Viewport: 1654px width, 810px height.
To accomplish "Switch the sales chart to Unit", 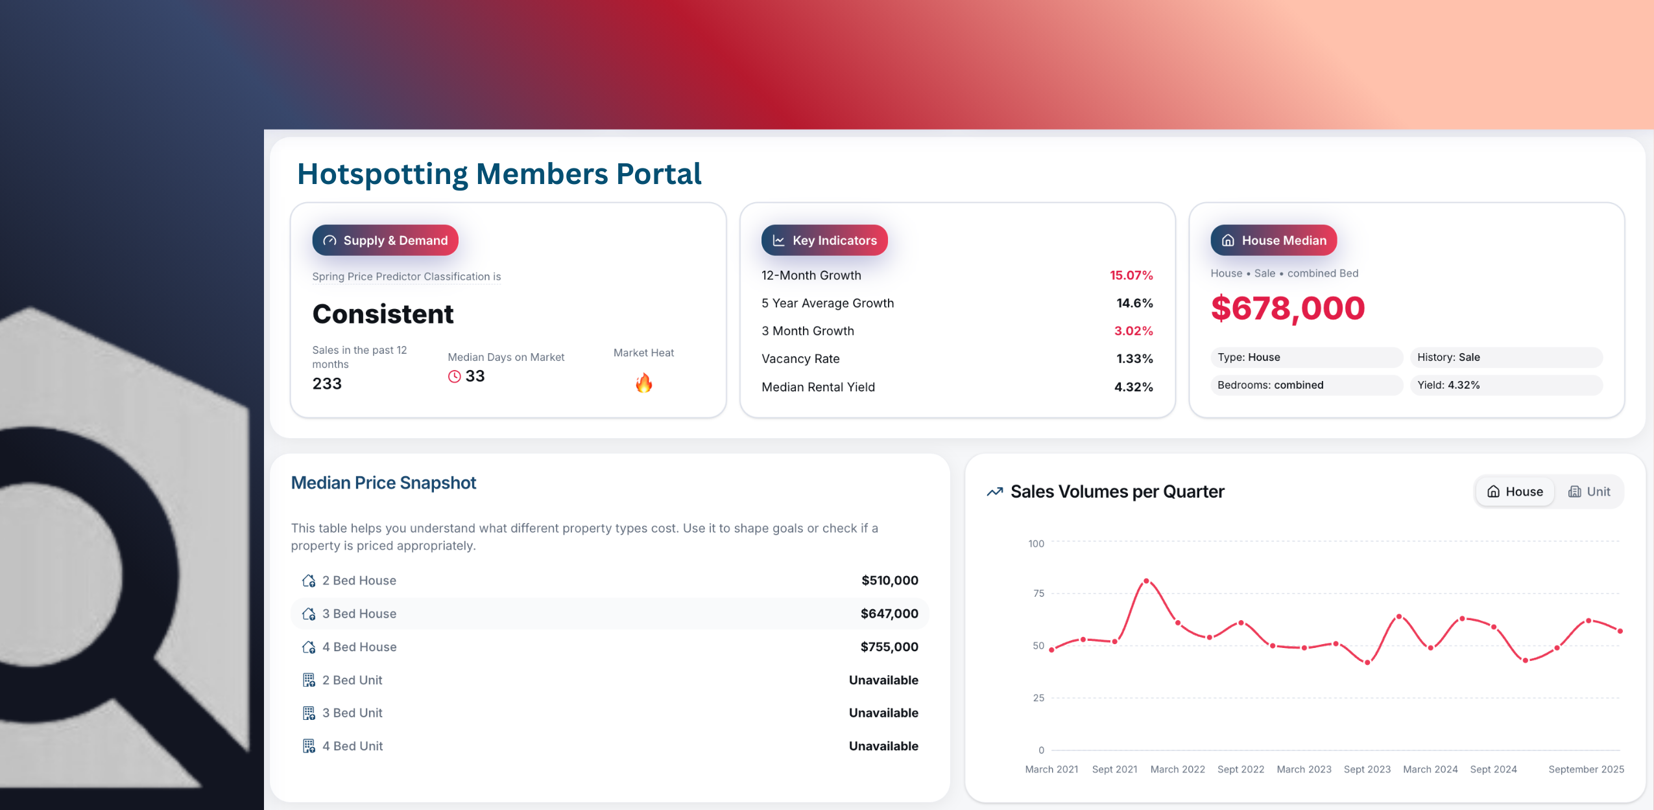I will click(x=1589, y=492).
